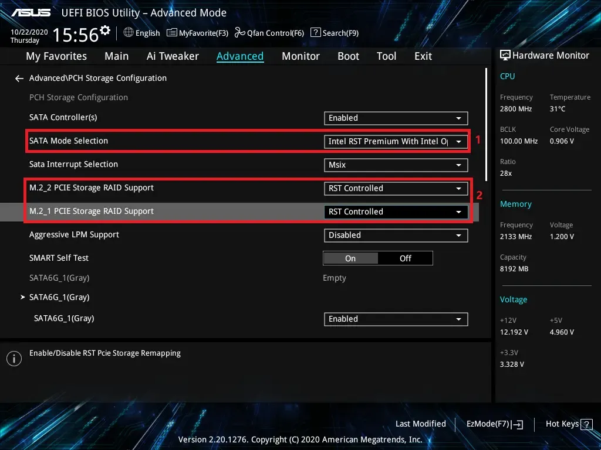Turn on SMART Self Test
The height and width of the screenshot is (450, 601).
(350, 258)
